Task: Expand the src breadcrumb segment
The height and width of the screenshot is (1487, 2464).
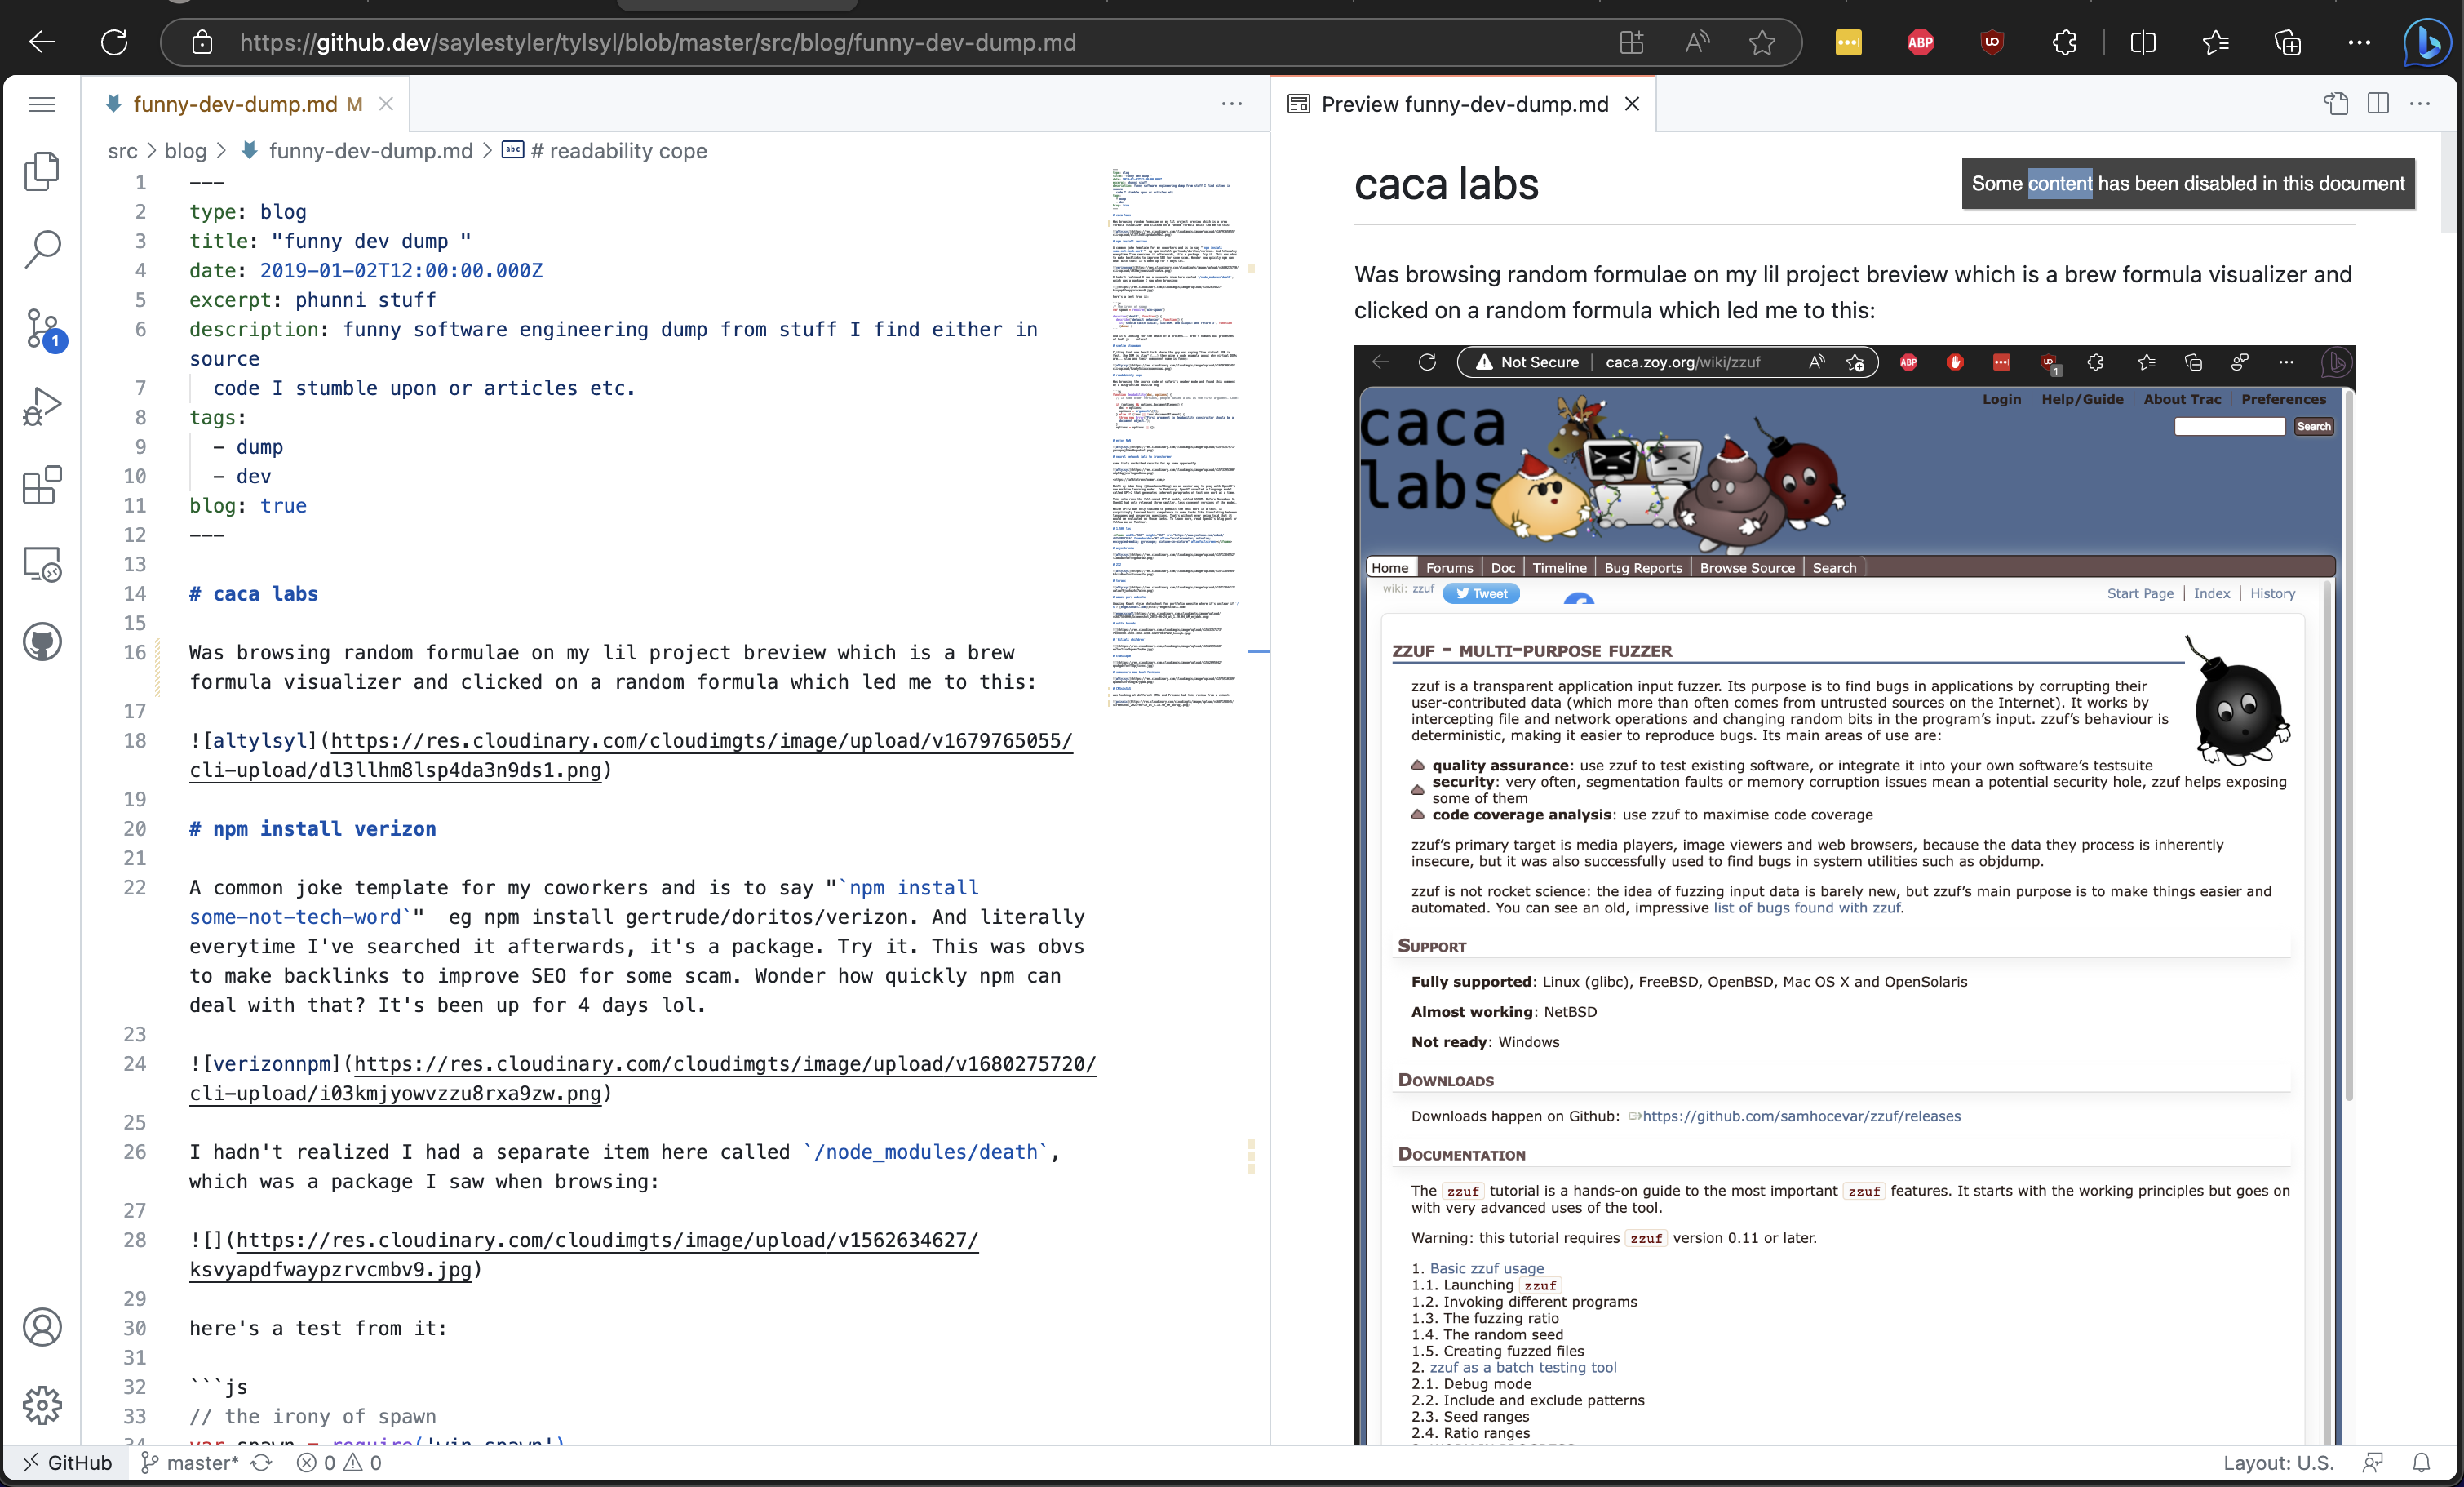Action: point(122,151)
